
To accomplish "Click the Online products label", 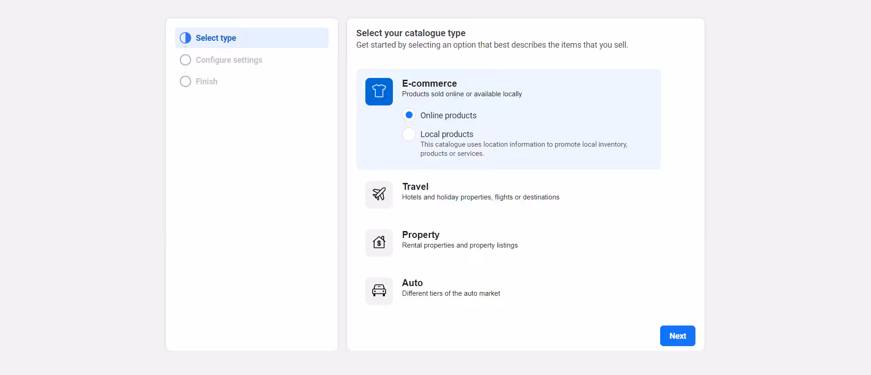I will coord(448,116).
